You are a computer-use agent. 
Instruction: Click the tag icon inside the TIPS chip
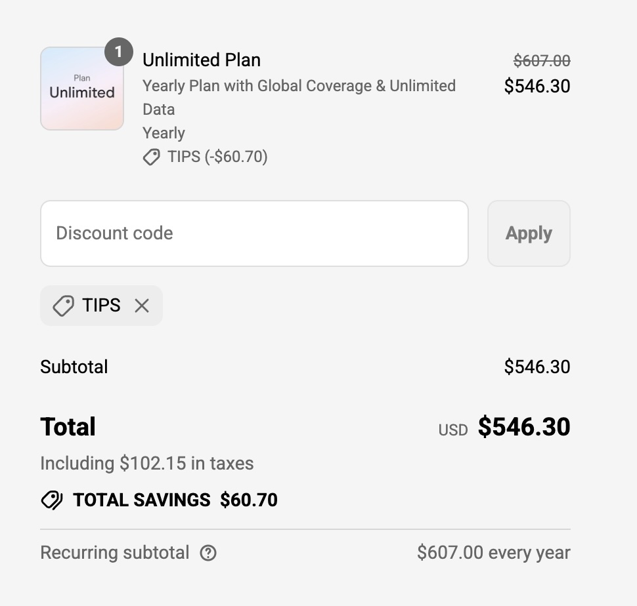[x=62, y=305]
